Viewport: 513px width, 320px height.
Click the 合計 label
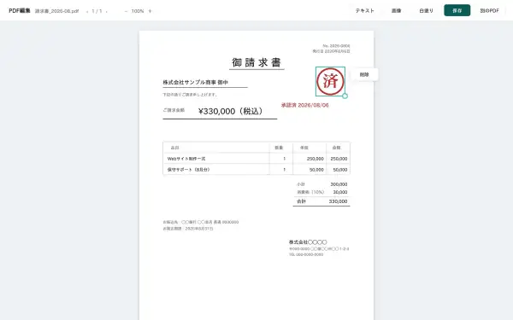coord(301,201)
